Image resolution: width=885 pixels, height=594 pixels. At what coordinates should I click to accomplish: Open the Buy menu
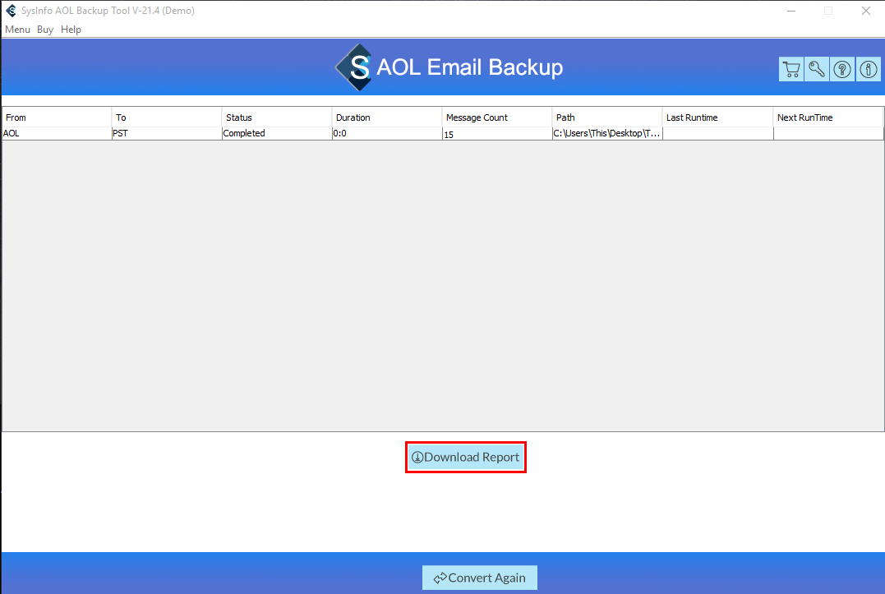coord(45,29)
